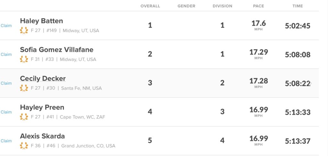Click laurel wreath icon beside Haley Batten

point(24,30)
